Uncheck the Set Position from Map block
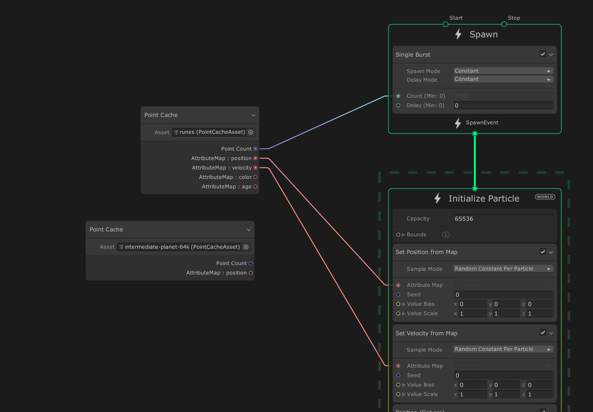The height and width of the screenshot is (412, 593). click(542, 252)
